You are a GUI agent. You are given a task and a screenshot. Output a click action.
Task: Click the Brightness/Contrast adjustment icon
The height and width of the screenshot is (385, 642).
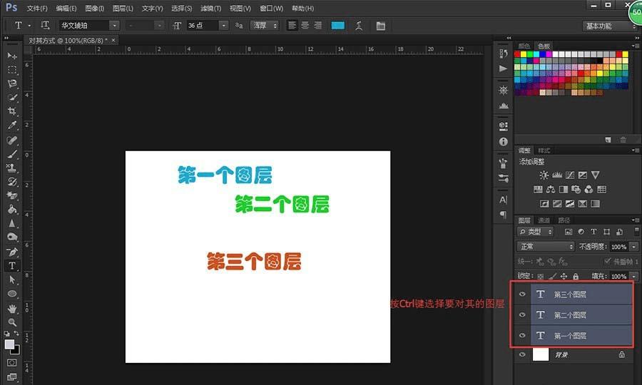coord(544,175)
